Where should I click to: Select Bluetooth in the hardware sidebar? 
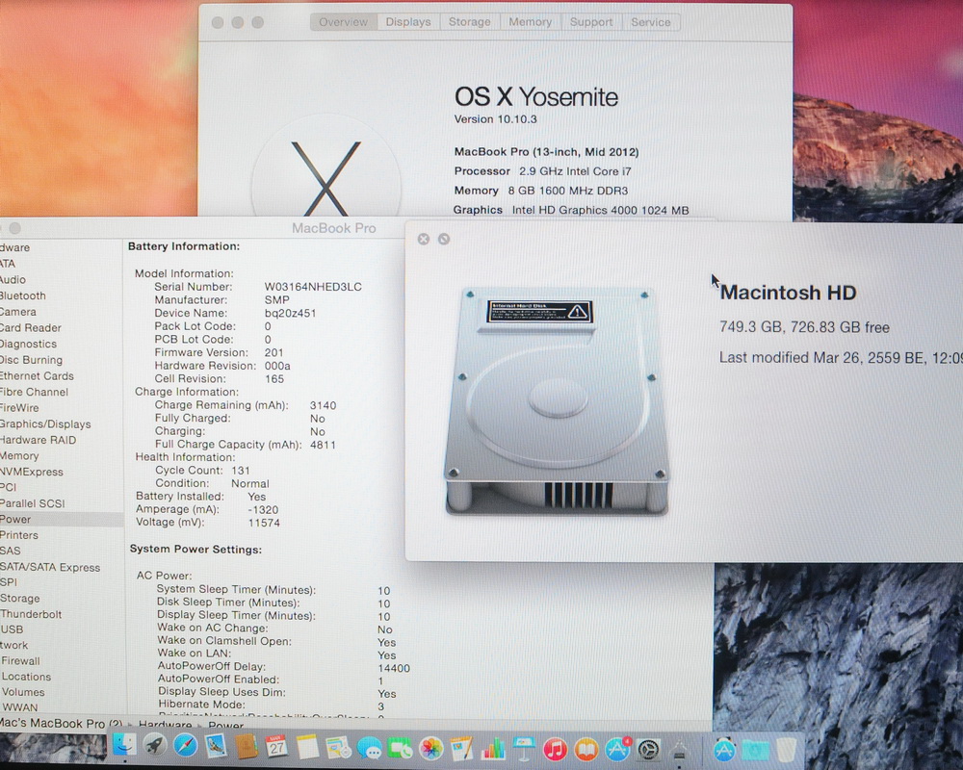point(23,295)
